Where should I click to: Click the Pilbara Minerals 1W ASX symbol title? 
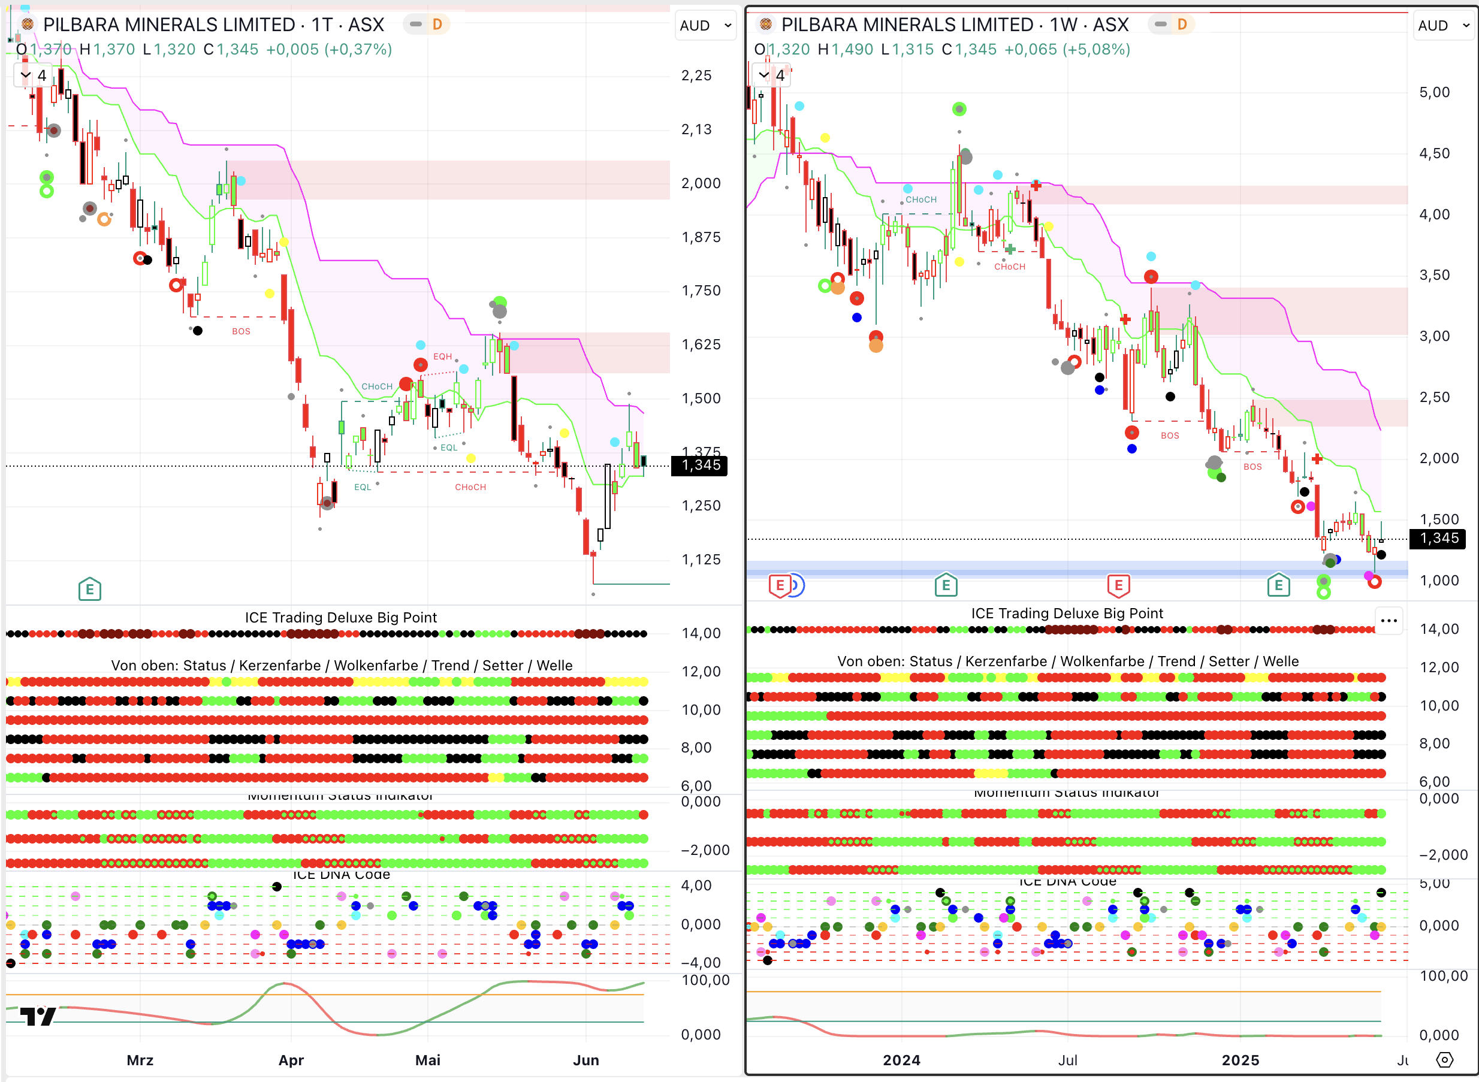955,25
